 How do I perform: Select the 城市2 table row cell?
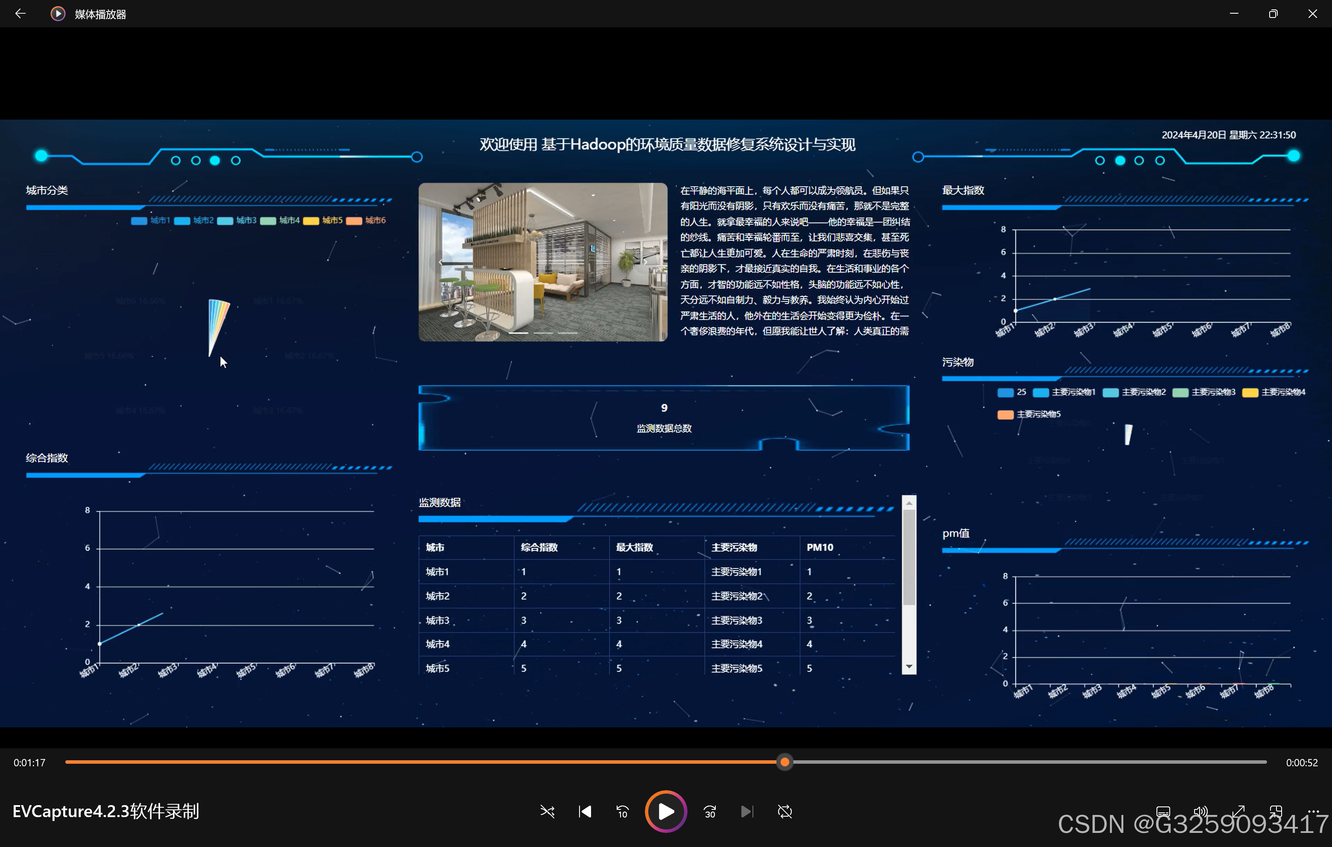pyautogui.click(x=466, y=596)
